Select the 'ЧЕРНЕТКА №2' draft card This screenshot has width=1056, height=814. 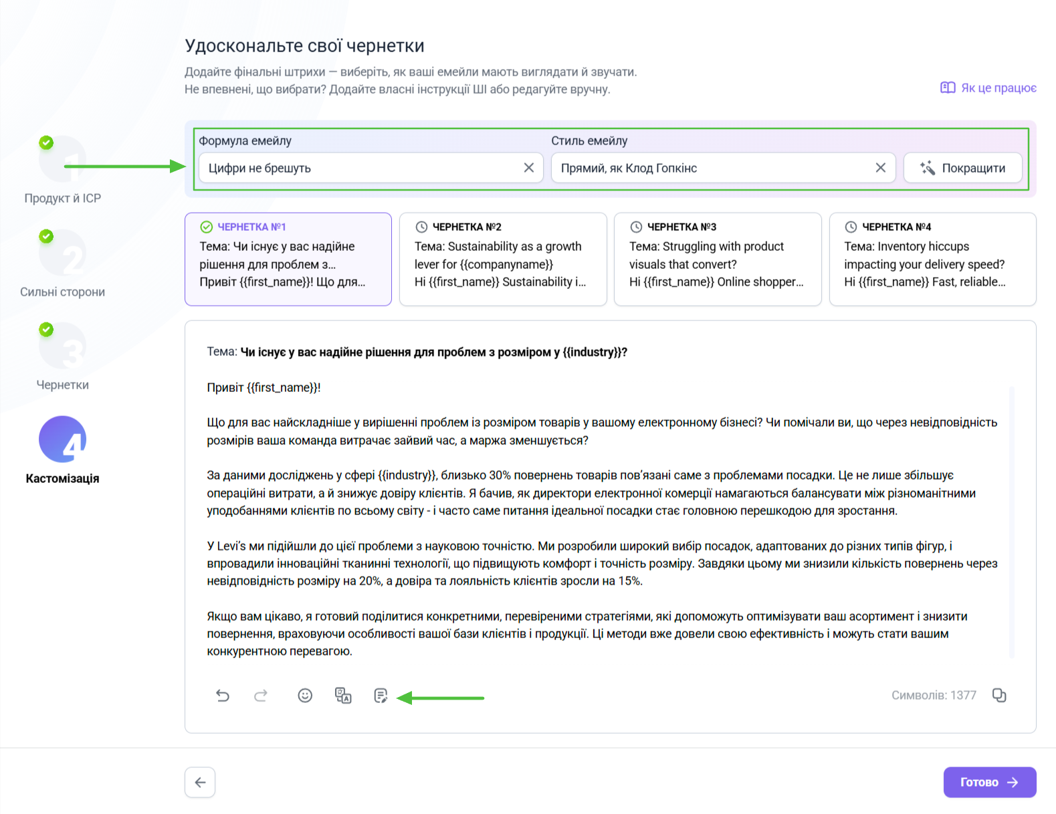pos(503,260)
